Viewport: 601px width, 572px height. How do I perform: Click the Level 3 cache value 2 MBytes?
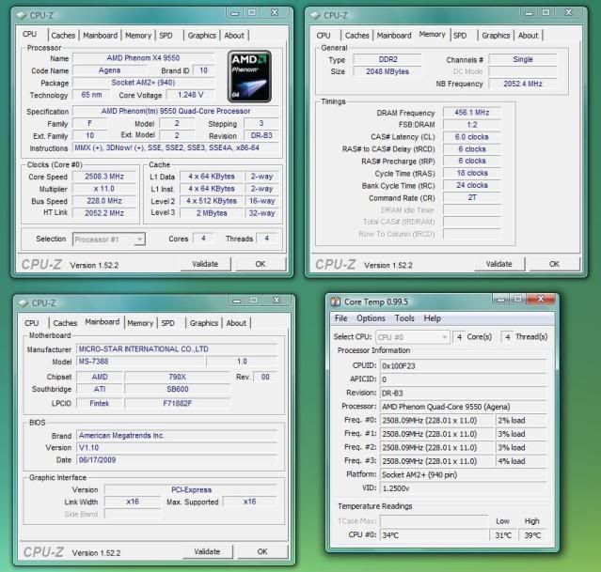coord(212,213)
